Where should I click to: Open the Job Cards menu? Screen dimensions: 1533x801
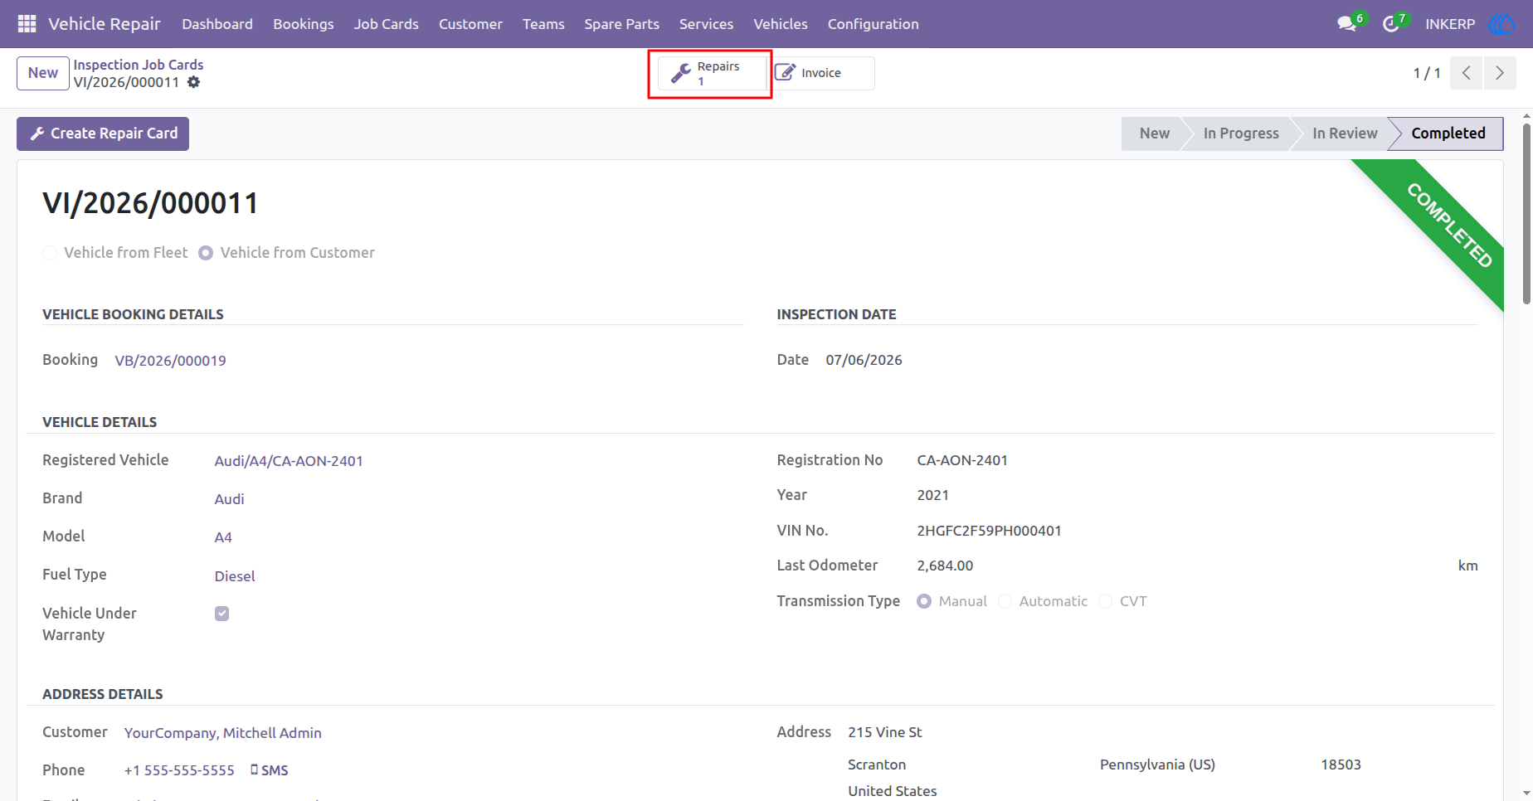(387, 24)
